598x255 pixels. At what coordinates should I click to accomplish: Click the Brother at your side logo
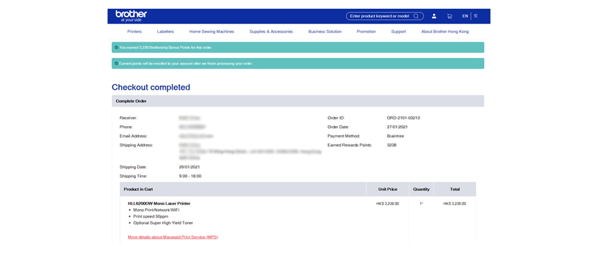pyautogui.click(x=131, y=16)
